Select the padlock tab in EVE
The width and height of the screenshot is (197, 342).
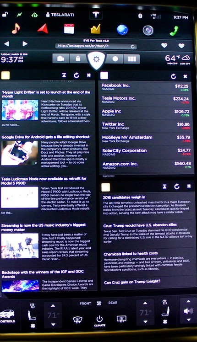click(78, 59)
